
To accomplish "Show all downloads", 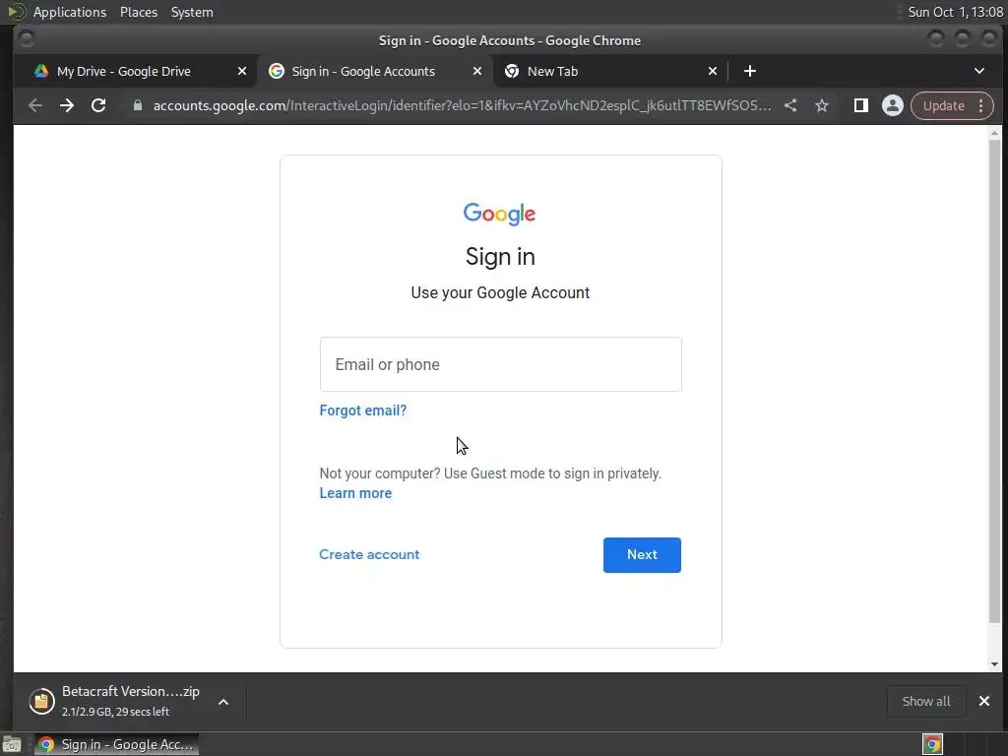I will pos(926,701).
